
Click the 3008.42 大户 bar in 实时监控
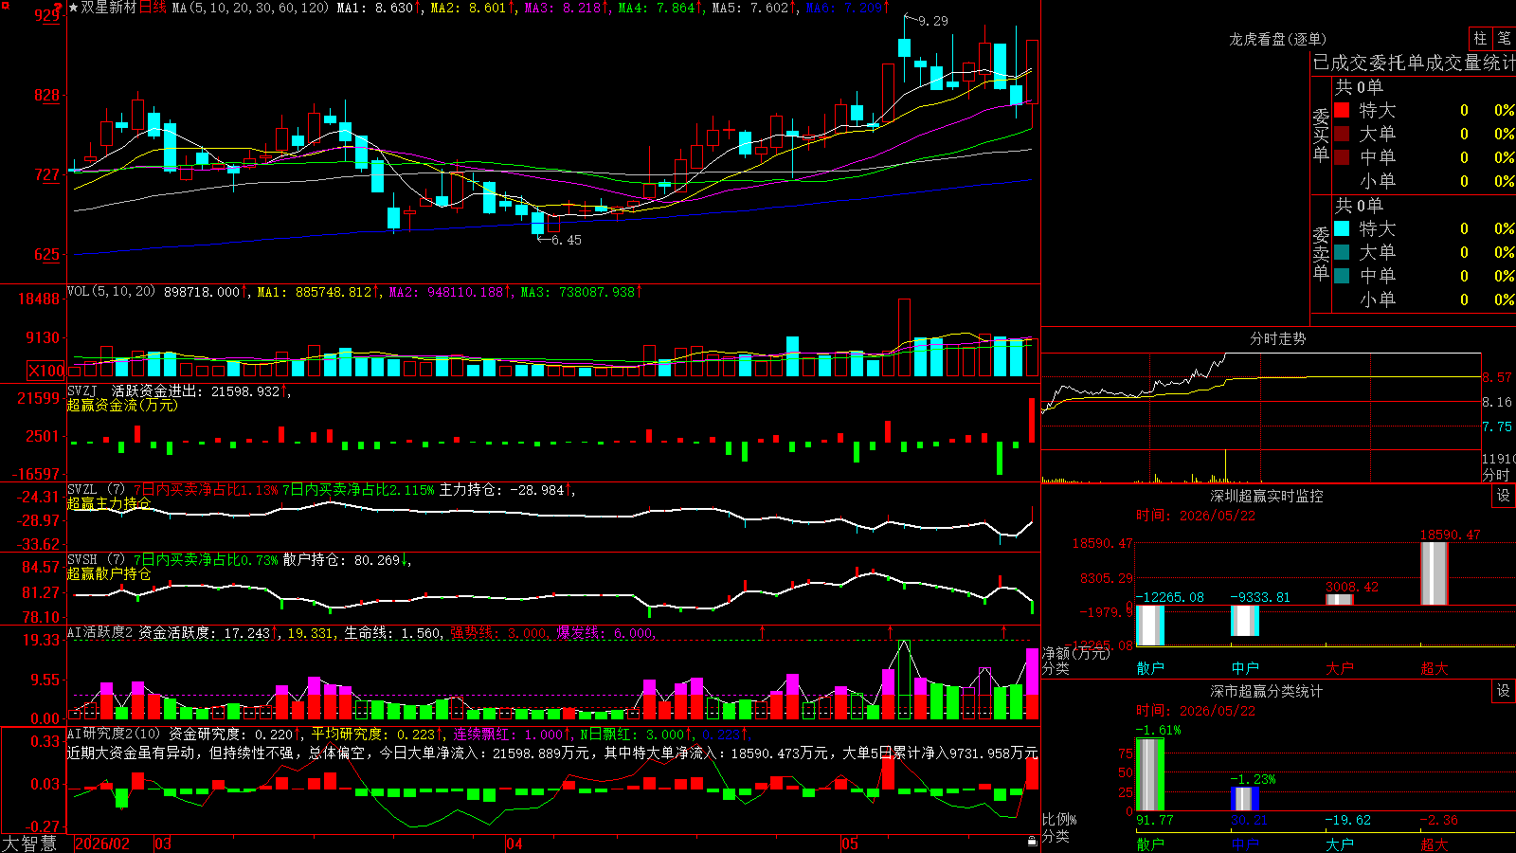coord(1340,599)
